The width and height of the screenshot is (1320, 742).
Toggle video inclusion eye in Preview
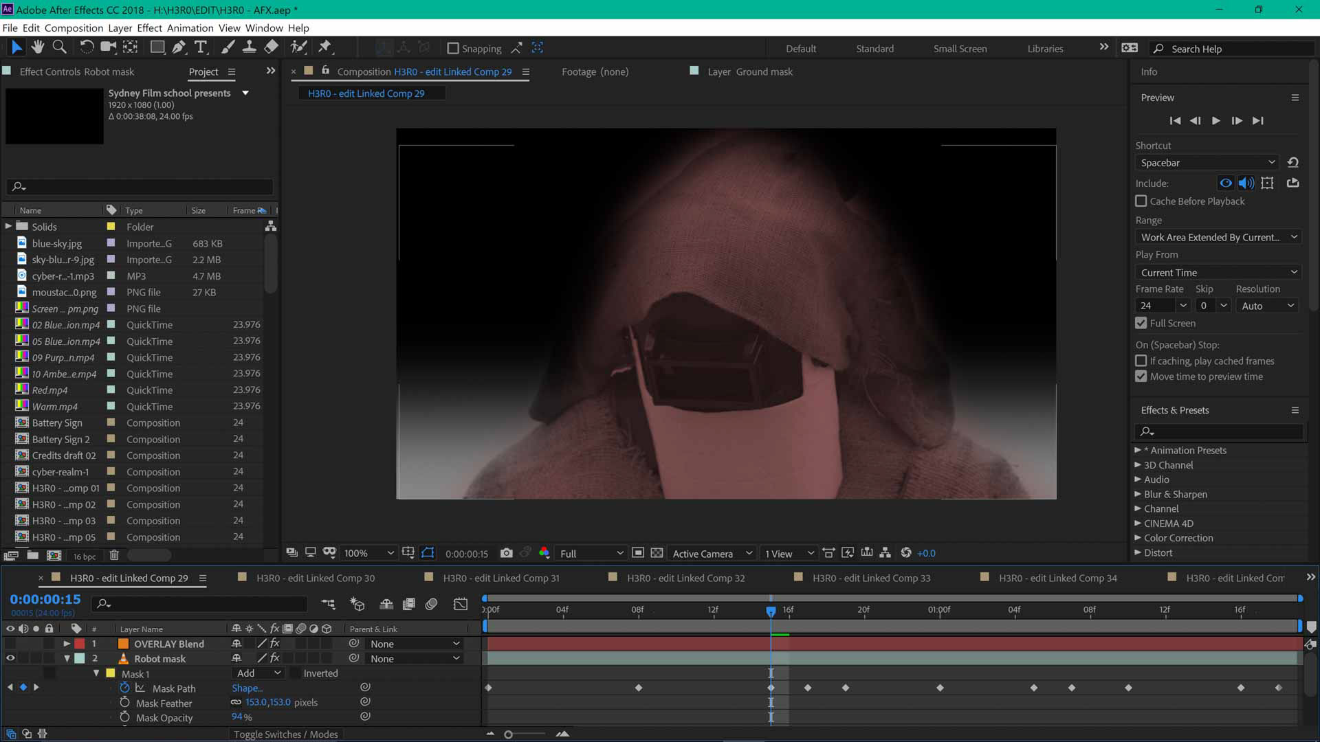1226,183
